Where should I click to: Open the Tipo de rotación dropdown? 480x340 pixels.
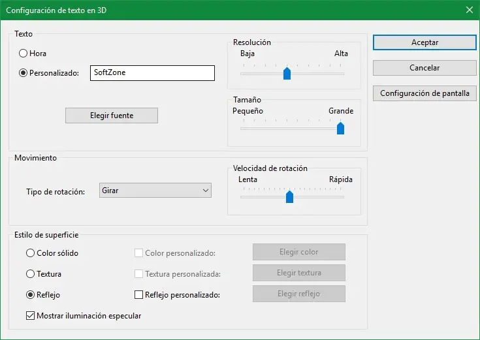(155, 190)
